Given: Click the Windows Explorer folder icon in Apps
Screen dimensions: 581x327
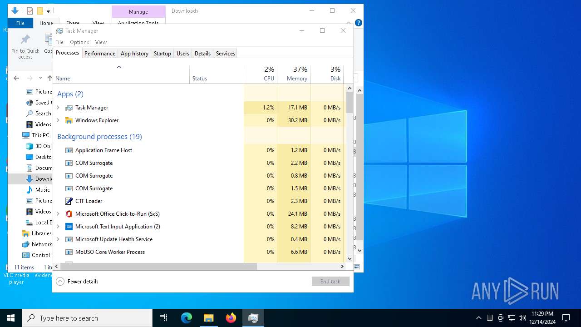Looking at the screenshot, I should [x=69, y=120].
